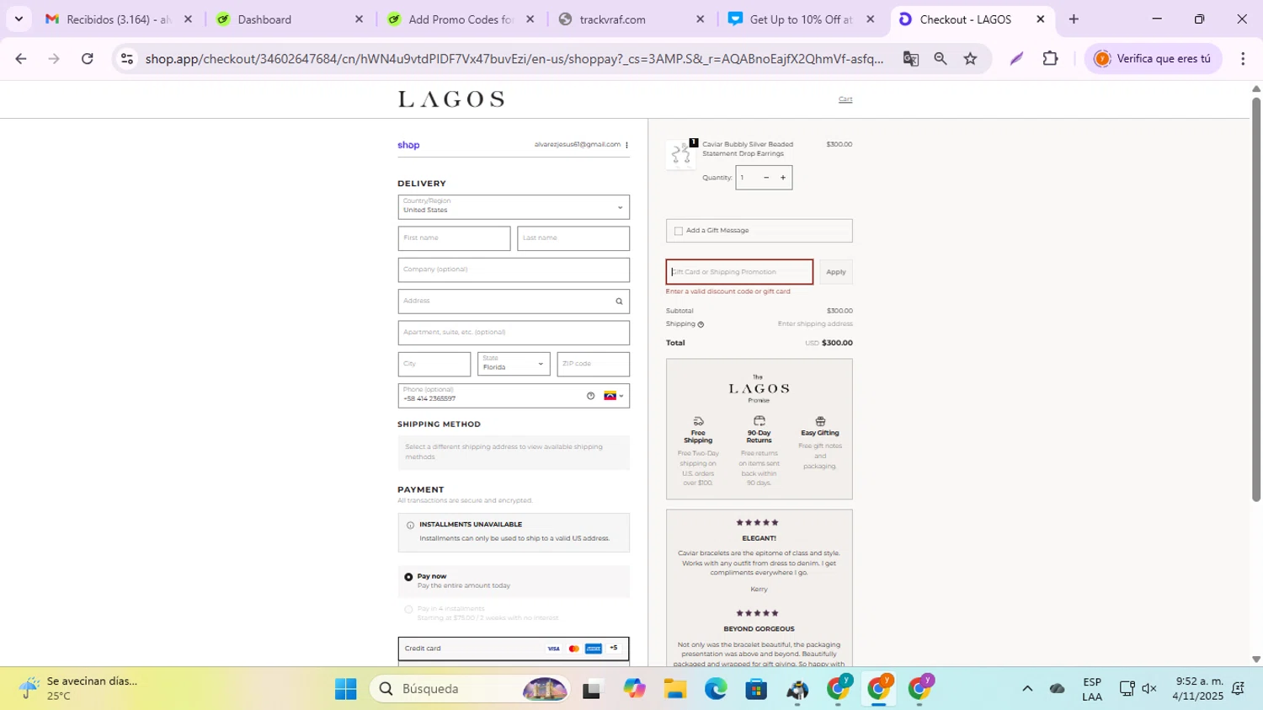The image size is (1263, 710).
Task: Click the shipping info question icon
Action: point(701,324)
